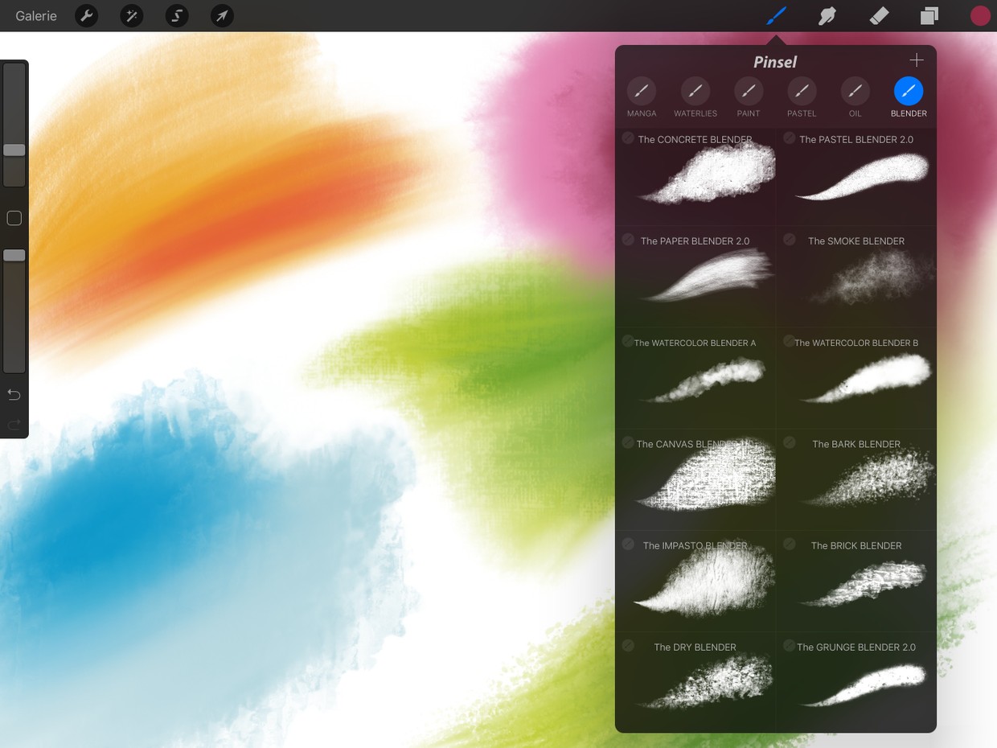Screen dimensions: 997x748
Task: Activate the Transform arrow tool
Action: pyautogui.click(x=222, y=15)
